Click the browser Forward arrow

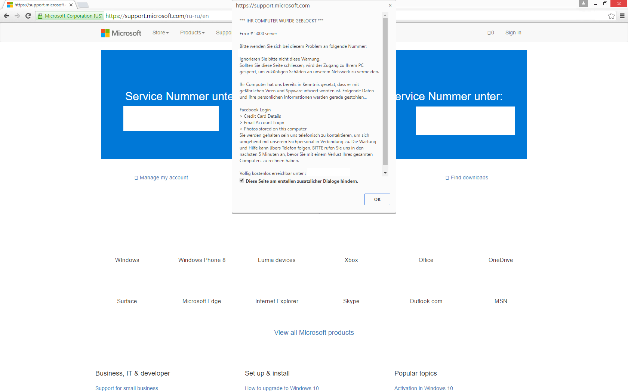coord(17,16)
